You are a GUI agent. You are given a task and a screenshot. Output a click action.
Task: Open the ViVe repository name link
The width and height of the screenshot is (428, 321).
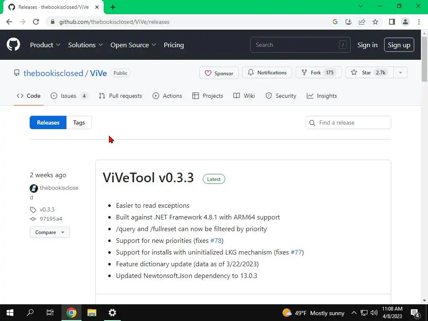pyautogui.click(x=98, y=73)
